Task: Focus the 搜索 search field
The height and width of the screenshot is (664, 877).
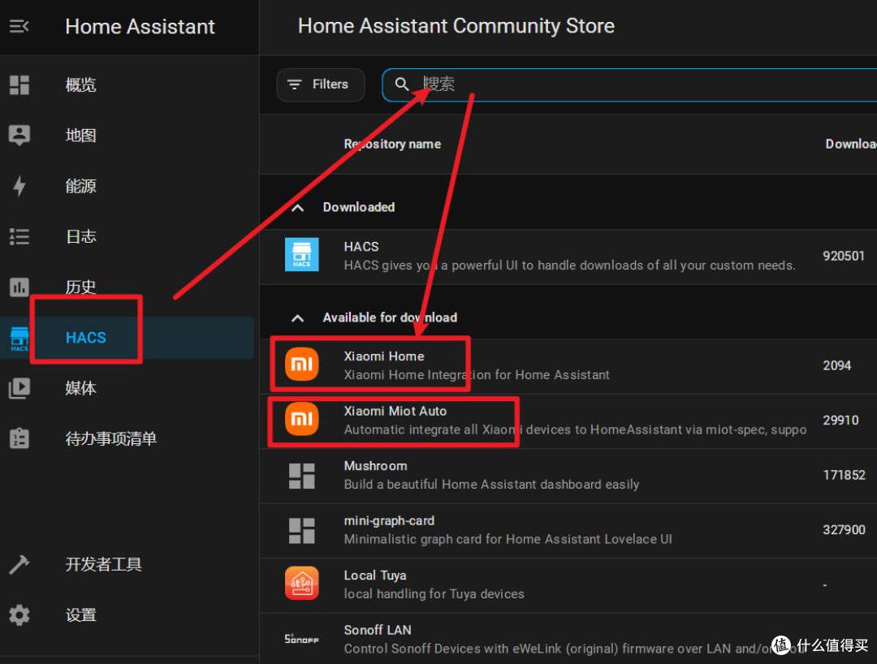Action: [x=629, y=85]
